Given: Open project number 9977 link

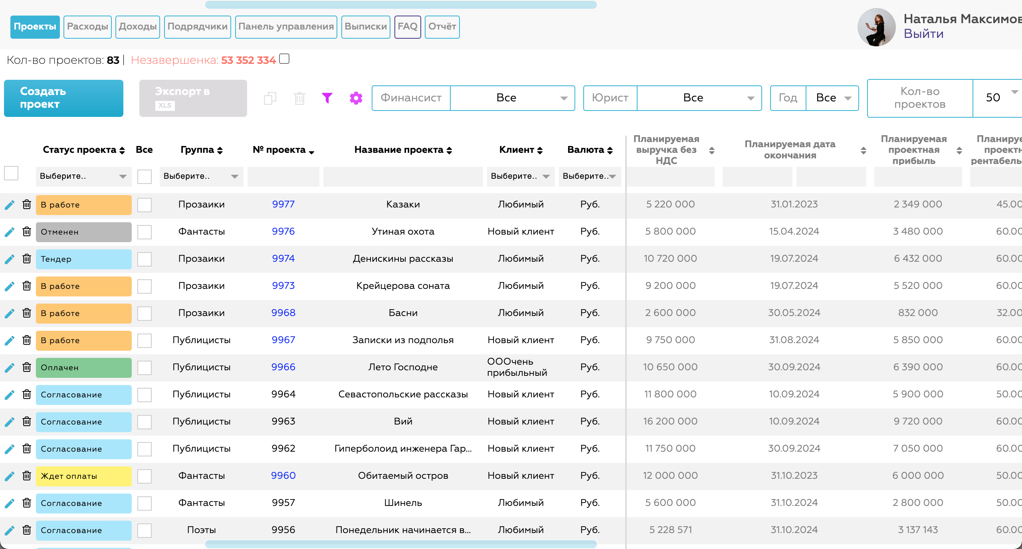Looking at the screenshot, I should point(283,204).
